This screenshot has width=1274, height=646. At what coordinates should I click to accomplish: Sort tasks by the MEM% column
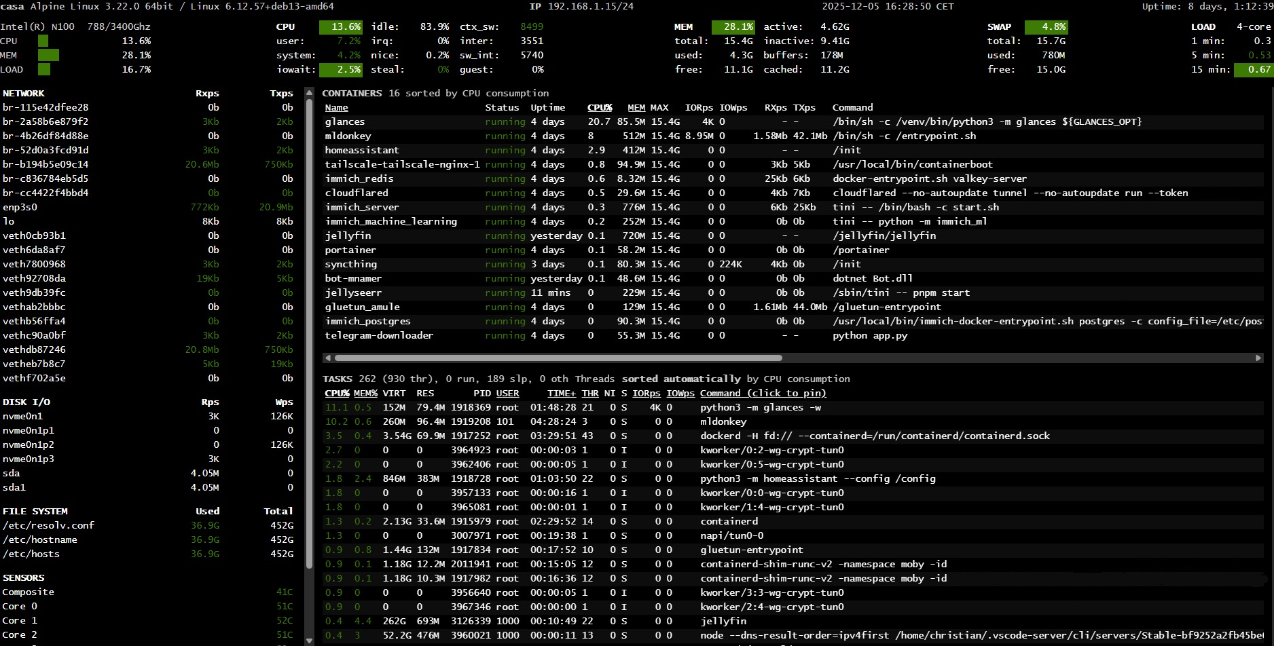coord(365,394)
